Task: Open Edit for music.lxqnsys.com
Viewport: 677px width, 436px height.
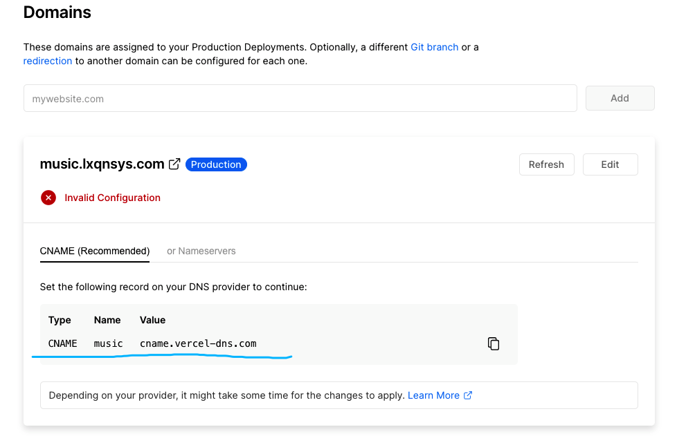Action: (610, 164)
